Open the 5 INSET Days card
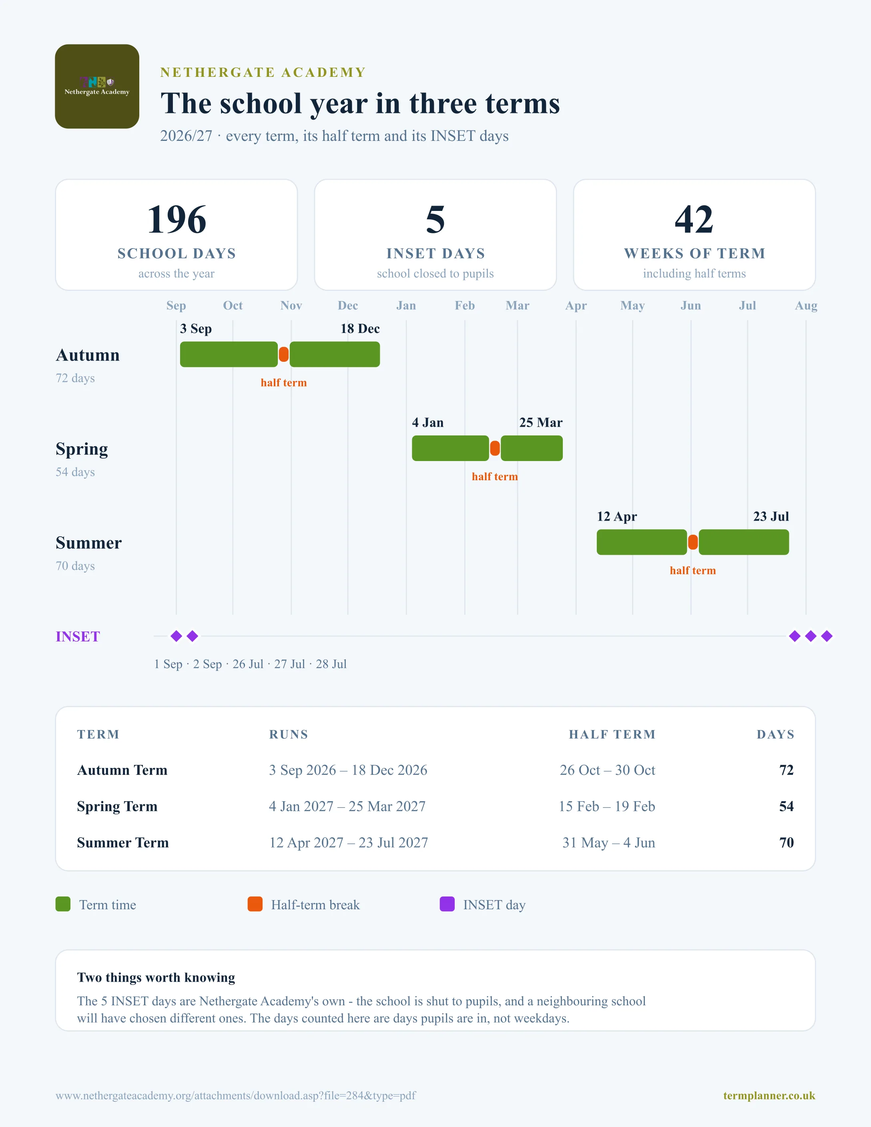 pos(435,235)
